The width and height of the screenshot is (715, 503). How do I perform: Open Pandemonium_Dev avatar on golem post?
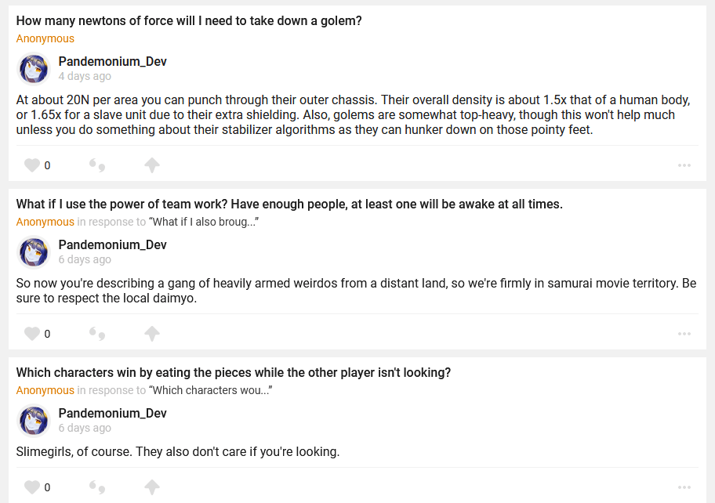click(34, 69)
